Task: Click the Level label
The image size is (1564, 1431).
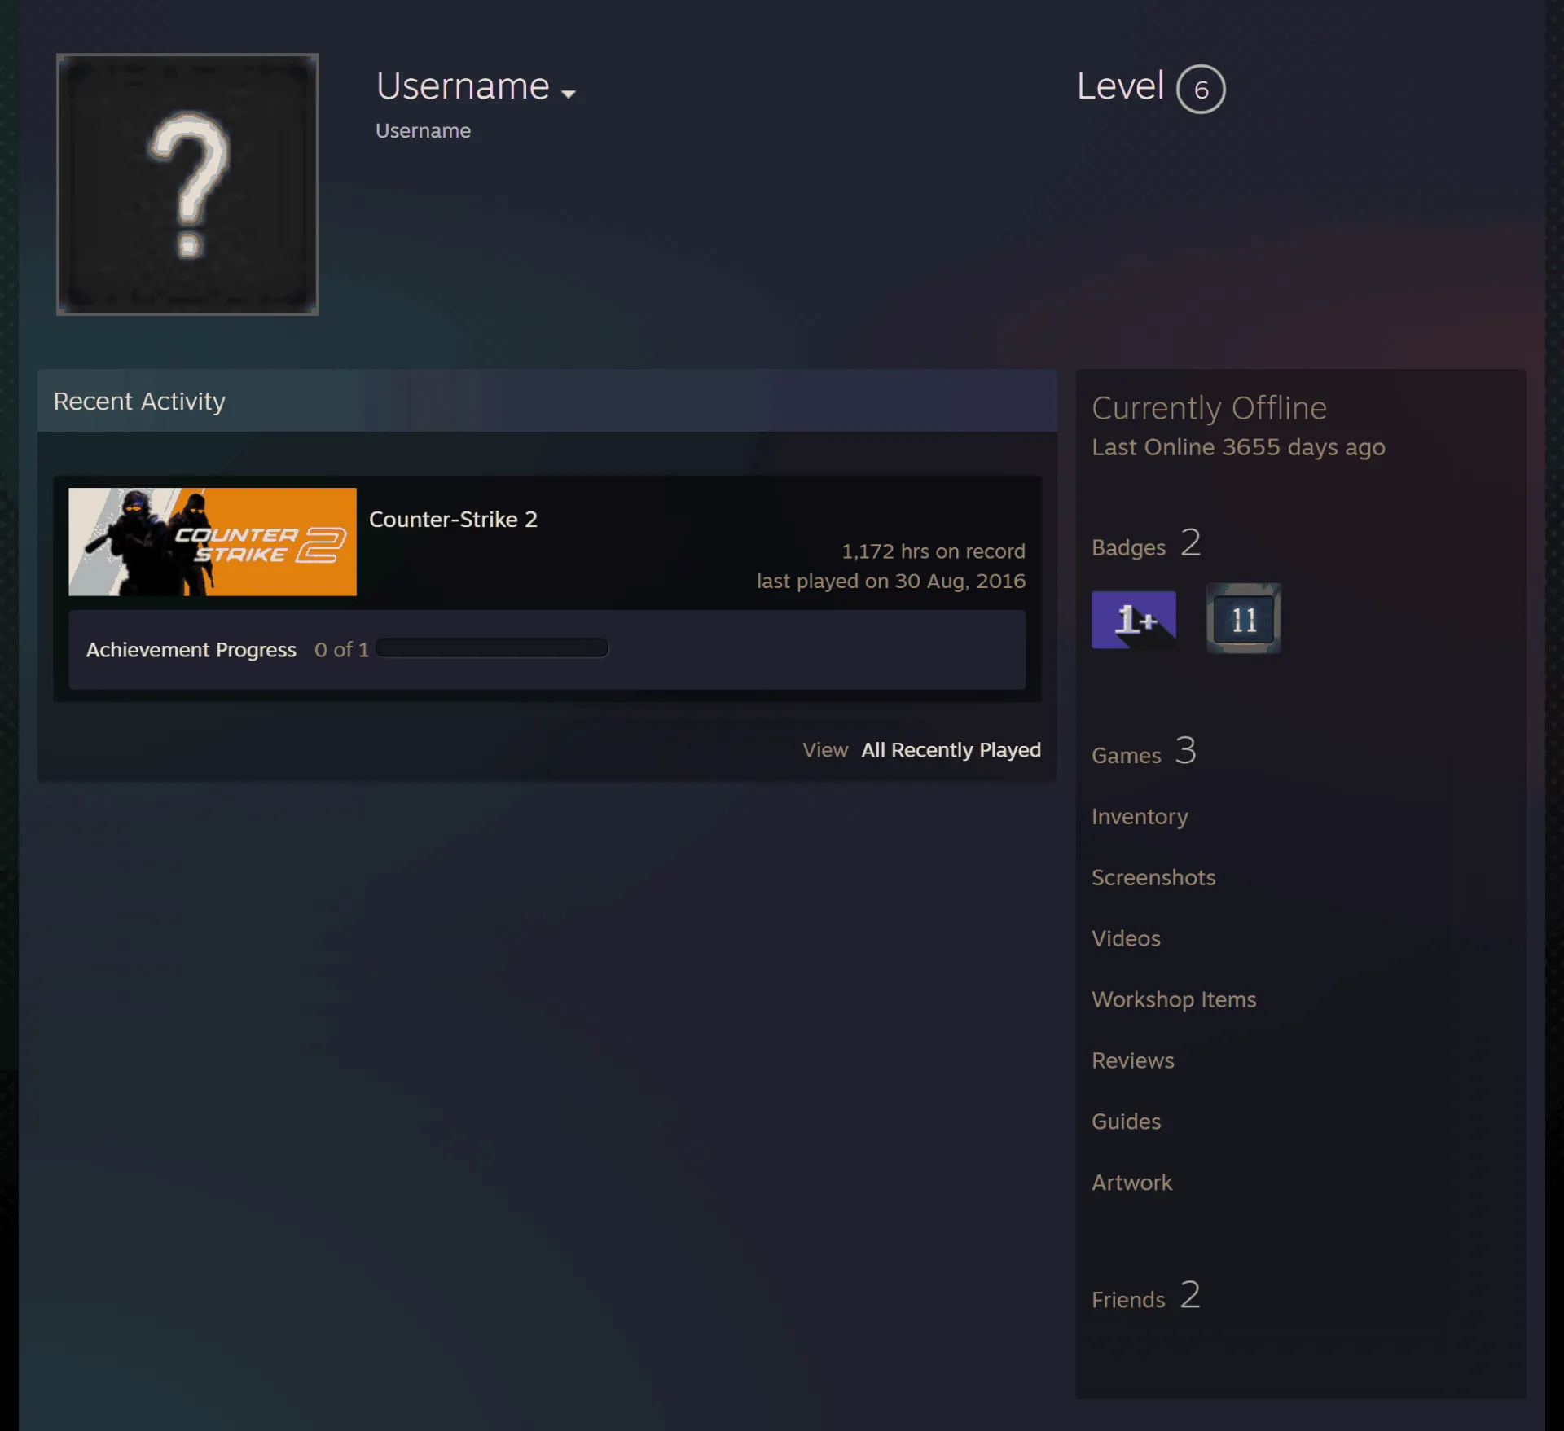Action: coord(1120,86)
